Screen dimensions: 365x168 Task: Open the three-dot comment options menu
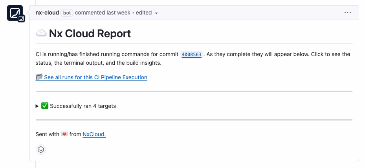click(347, 13)
